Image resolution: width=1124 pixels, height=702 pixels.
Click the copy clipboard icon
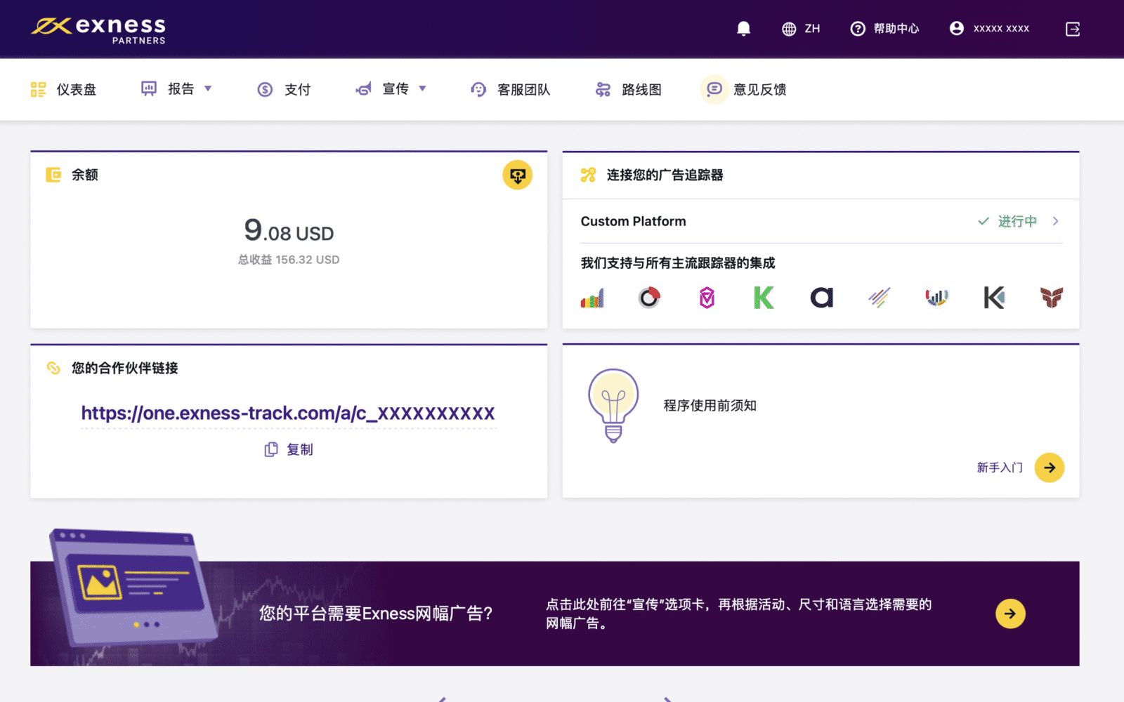[271, 449]
